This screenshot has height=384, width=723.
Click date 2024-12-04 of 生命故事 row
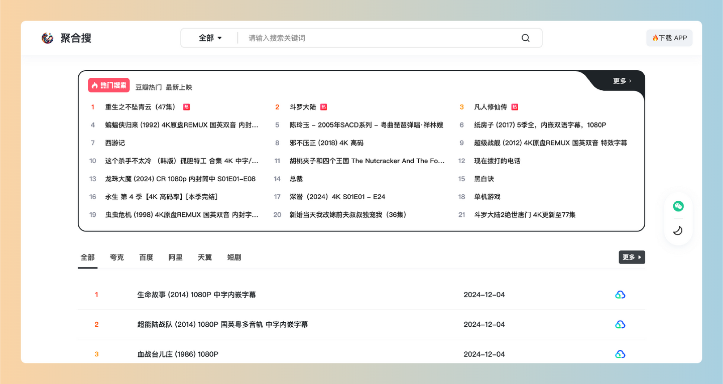484,295
